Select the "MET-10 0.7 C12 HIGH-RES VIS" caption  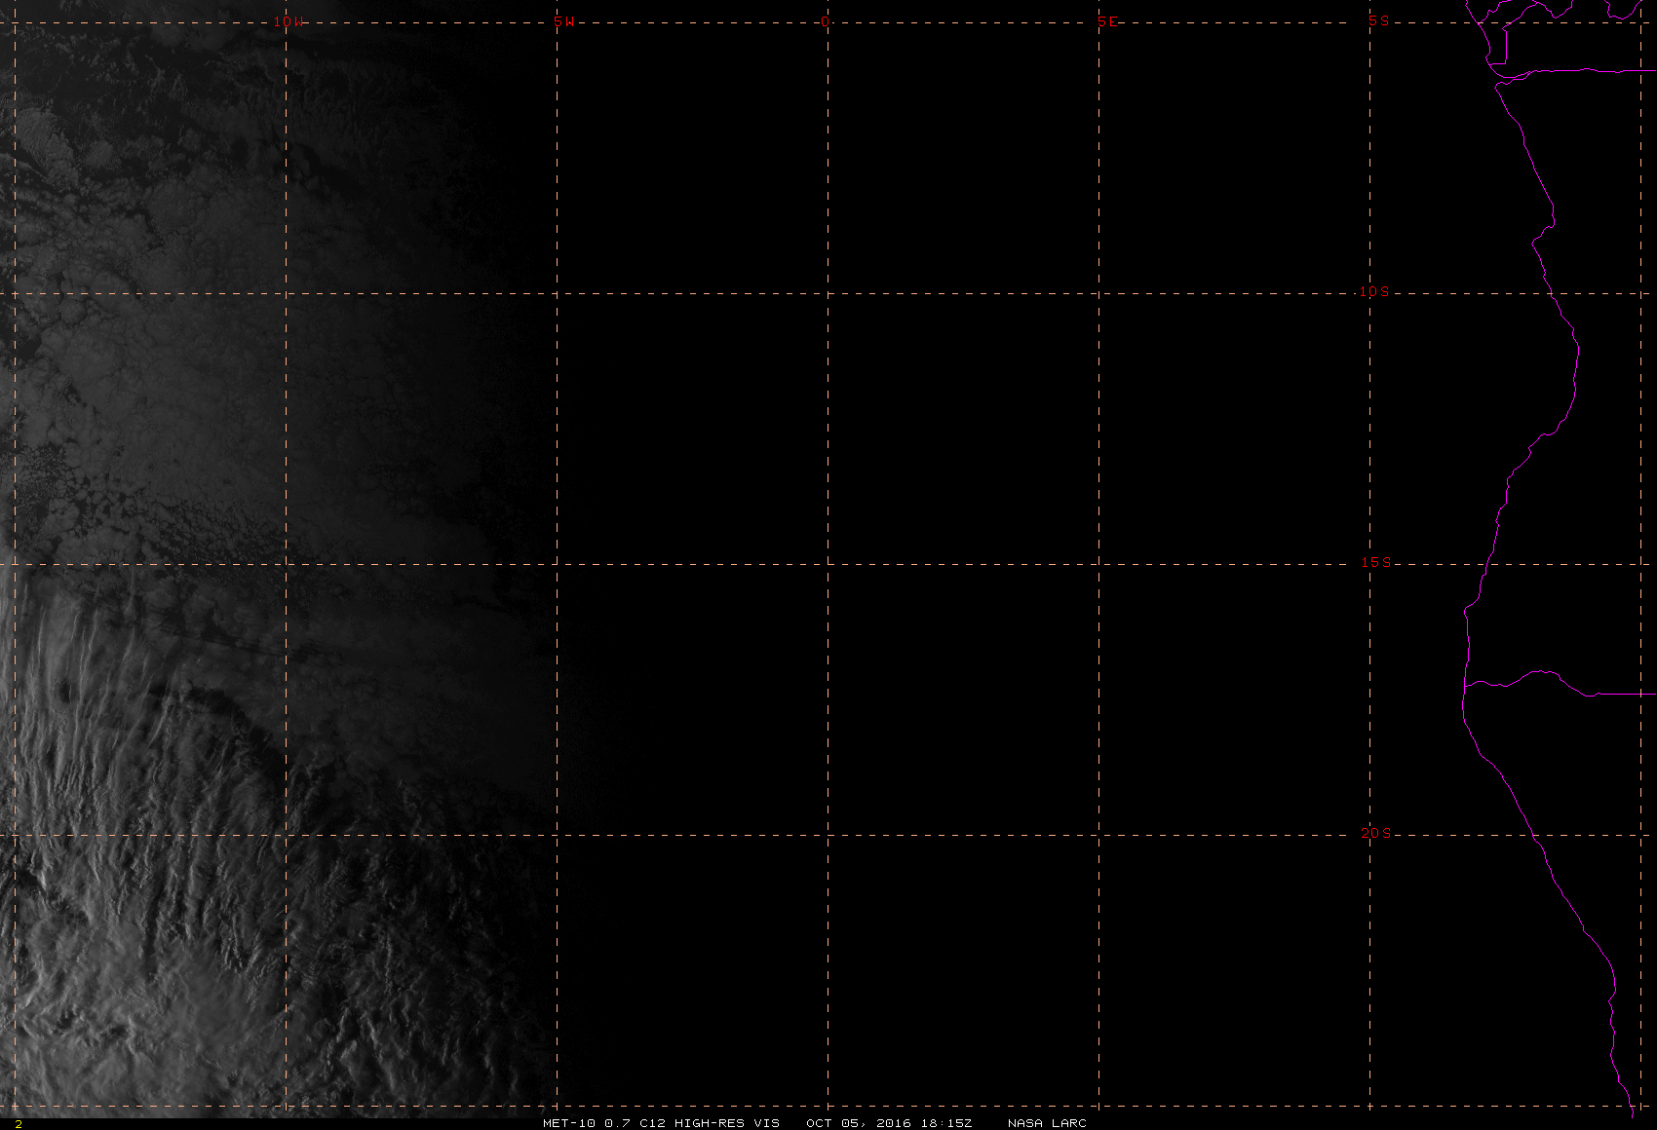[661, 1123]
